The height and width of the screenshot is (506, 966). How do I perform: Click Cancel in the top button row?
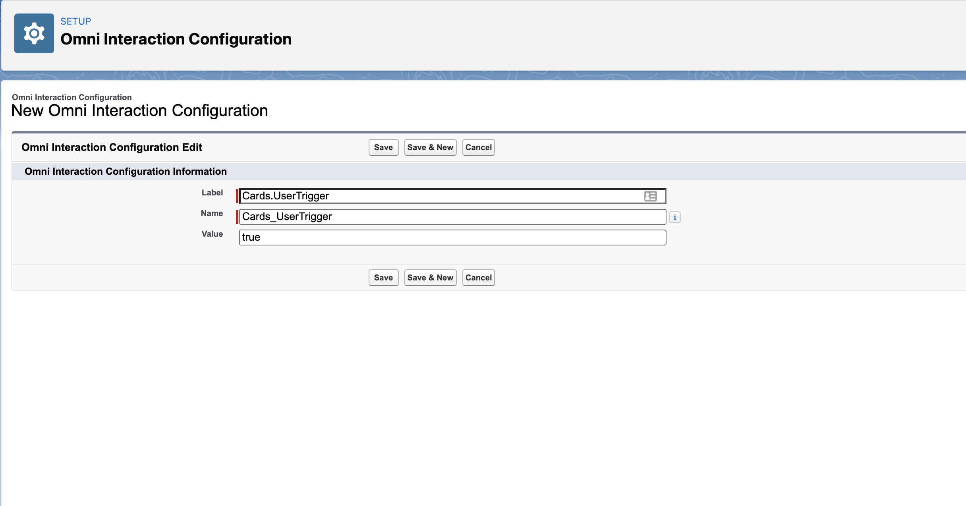[478, 147]
